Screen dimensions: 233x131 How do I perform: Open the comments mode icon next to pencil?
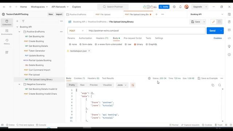click(219, 22)
